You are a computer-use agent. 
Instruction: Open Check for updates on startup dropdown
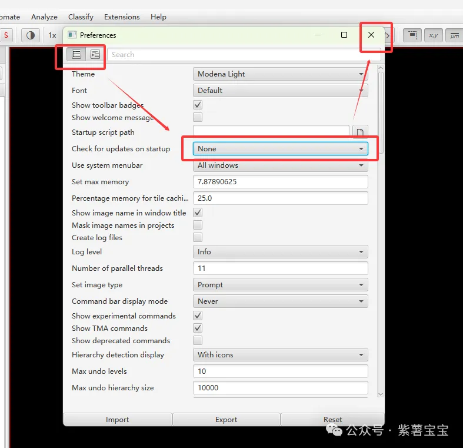point(280,149)
